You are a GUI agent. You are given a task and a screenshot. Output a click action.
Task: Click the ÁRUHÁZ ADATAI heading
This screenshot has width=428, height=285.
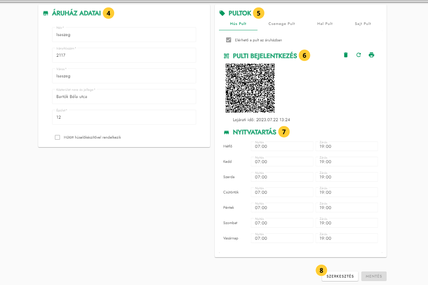(x=76, y=14)
